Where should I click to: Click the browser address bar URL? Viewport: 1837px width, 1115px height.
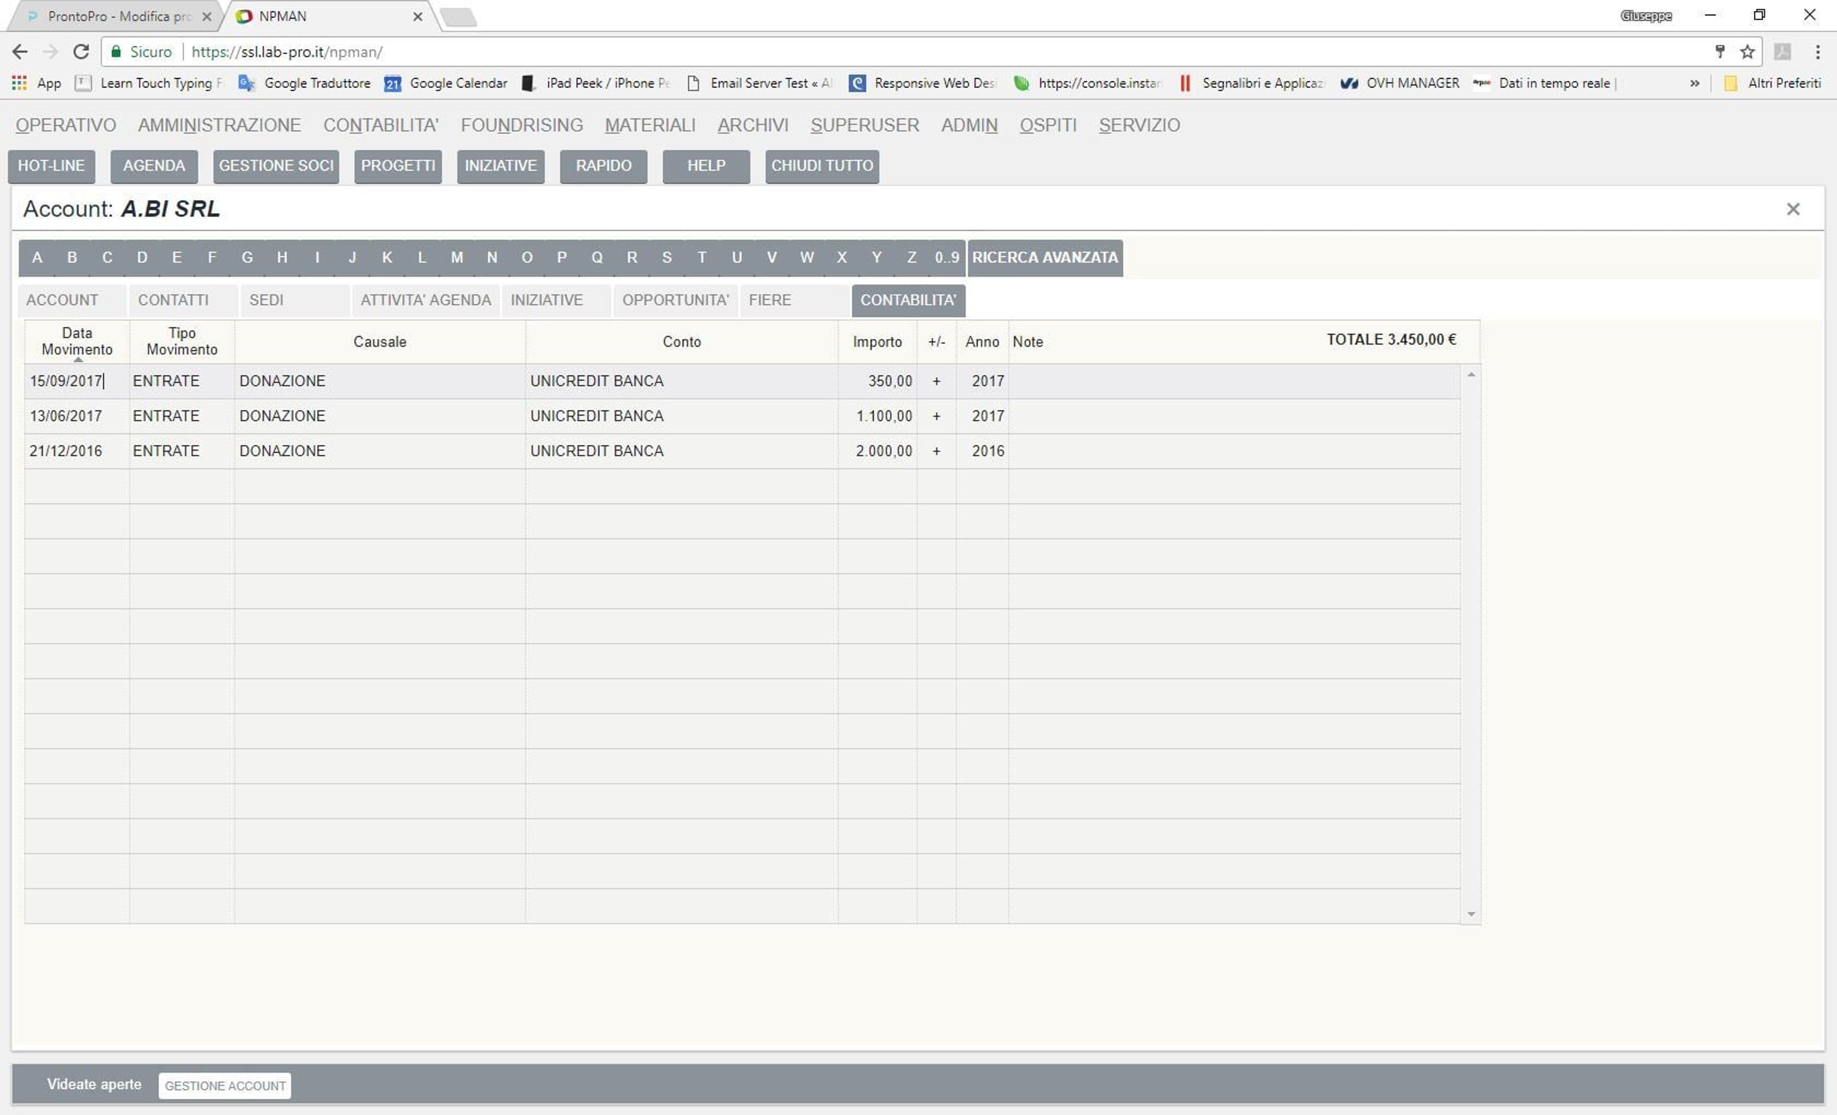(x=287, y=52)
